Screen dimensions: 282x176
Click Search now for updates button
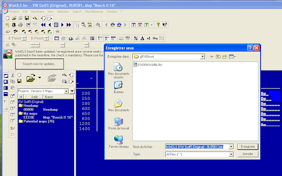click(40, 64)
